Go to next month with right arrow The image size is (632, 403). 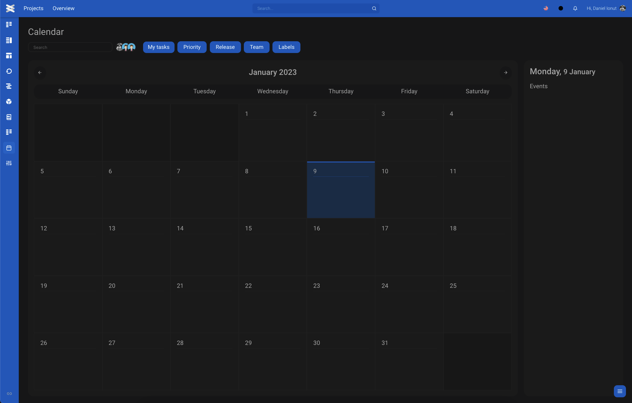coord(505,73)
